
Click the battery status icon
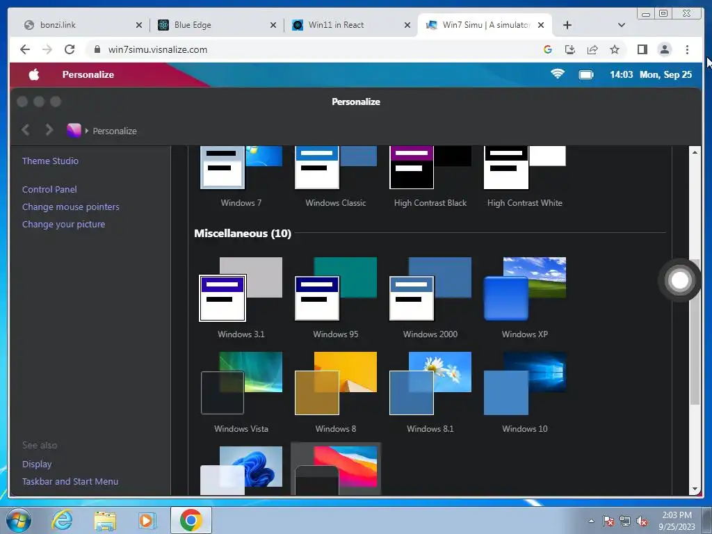(x=586, y=74)
